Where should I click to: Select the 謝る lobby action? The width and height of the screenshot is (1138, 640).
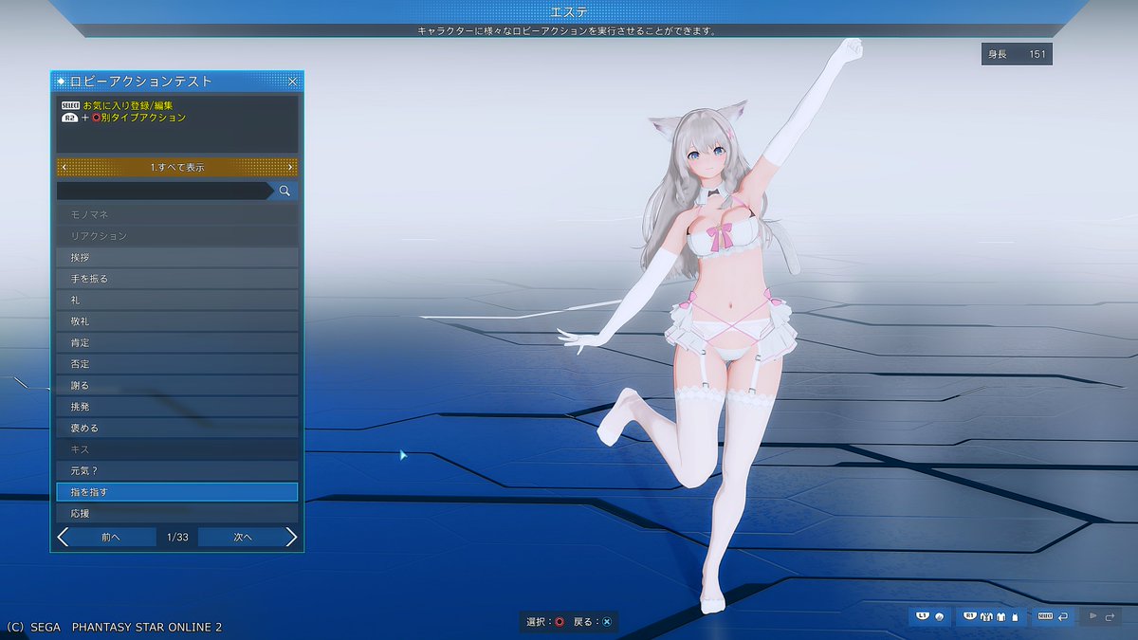177,386
